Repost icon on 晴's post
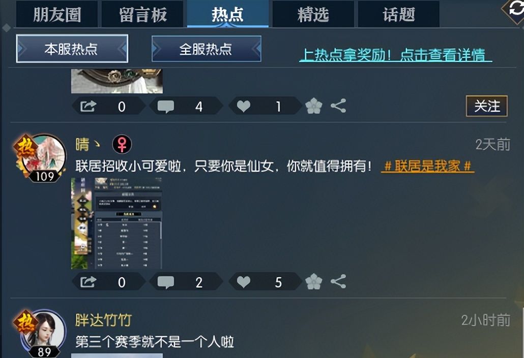This screenshot has width=524, height=358. point(88,282)
